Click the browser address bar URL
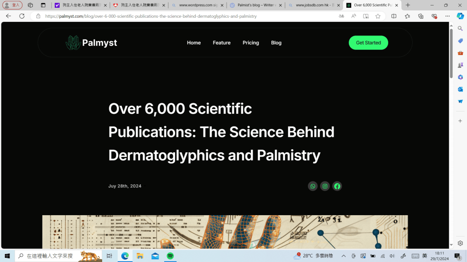467x262 pixels. pyautogui.click(x=150, y=16)
